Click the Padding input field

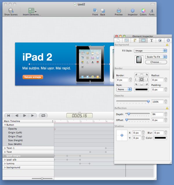(x=157, y=89)
